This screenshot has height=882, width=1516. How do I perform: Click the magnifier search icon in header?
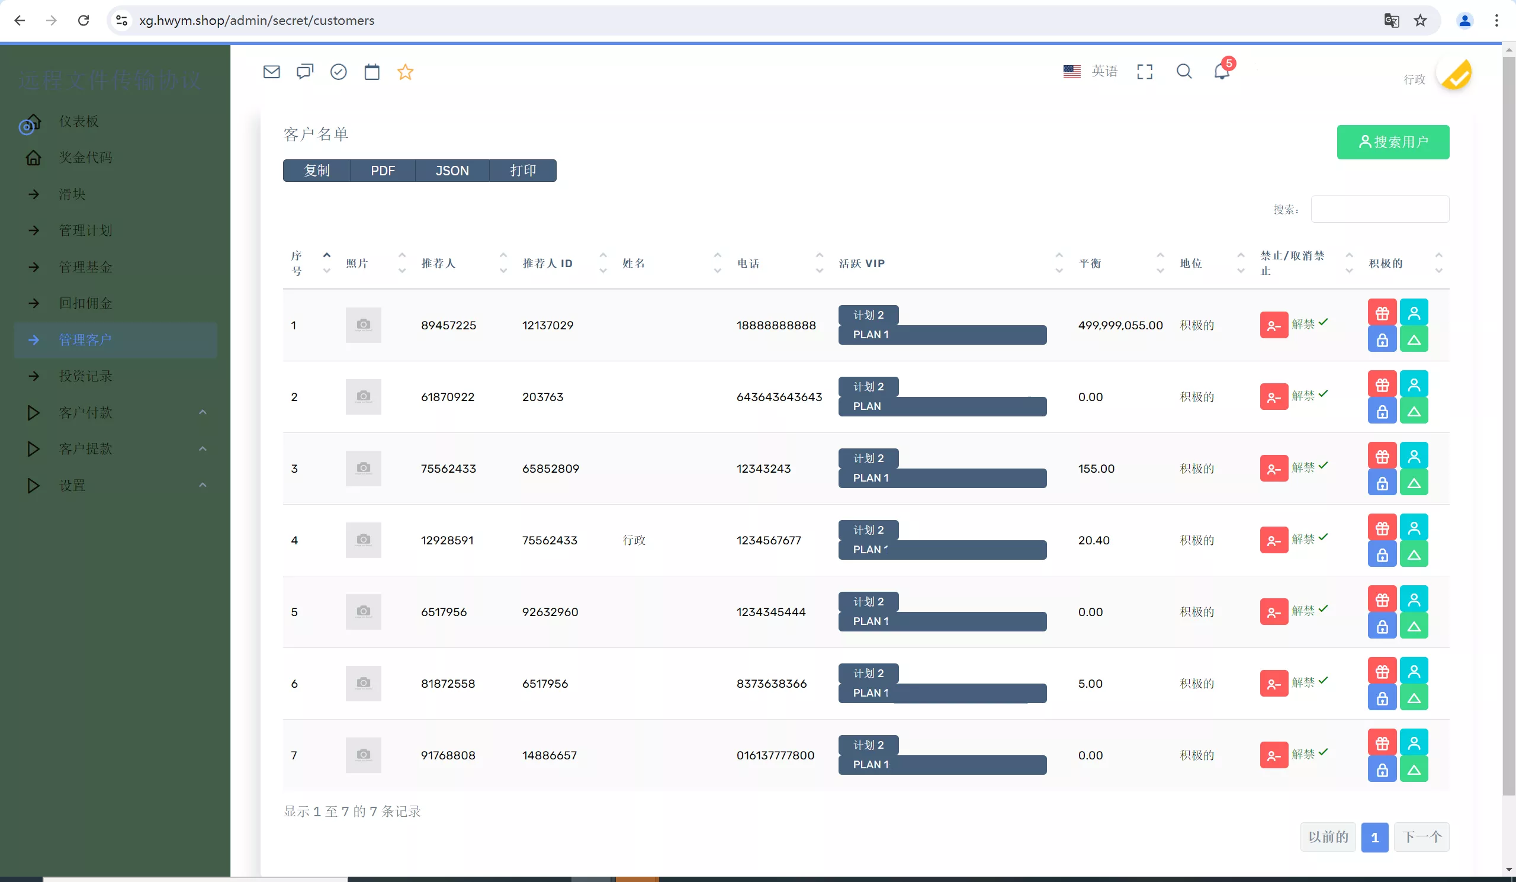click(x=1183, y=72)
